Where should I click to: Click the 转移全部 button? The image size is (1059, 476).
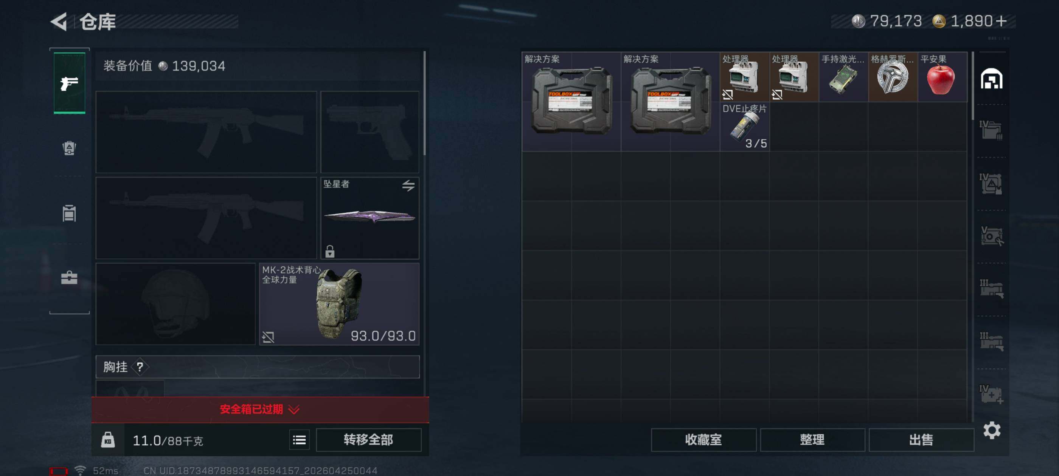click(368, 440)
